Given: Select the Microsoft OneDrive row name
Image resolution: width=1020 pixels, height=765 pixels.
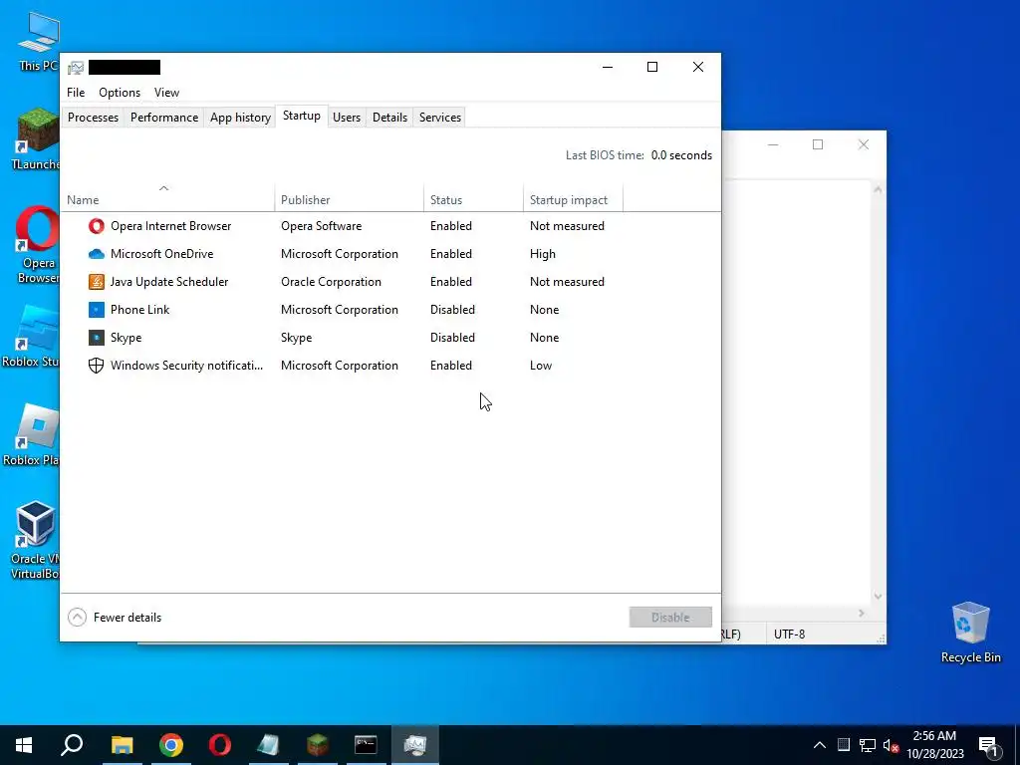Looking at the screenshot, I should click(161, 254).
